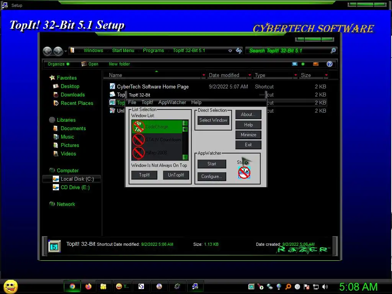The width and height of the screenshot is (392, 294).
Task: Click the TopIt! button
Action: pos(144,175)
